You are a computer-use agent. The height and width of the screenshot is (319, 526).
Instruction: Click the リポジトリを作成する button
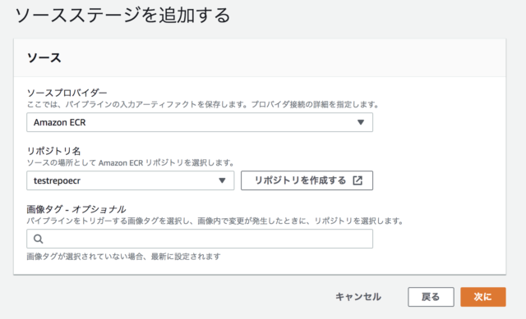(307, 180)
